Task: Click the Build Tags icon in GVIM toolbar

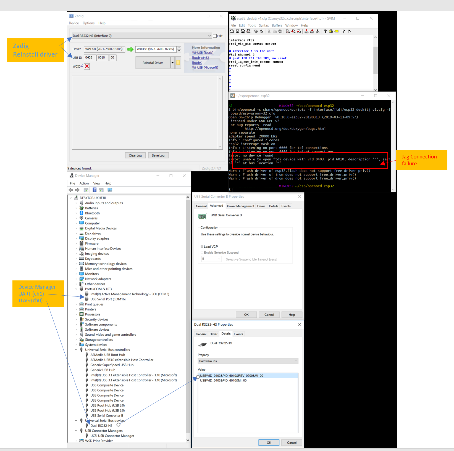Action: click(331, 31)
